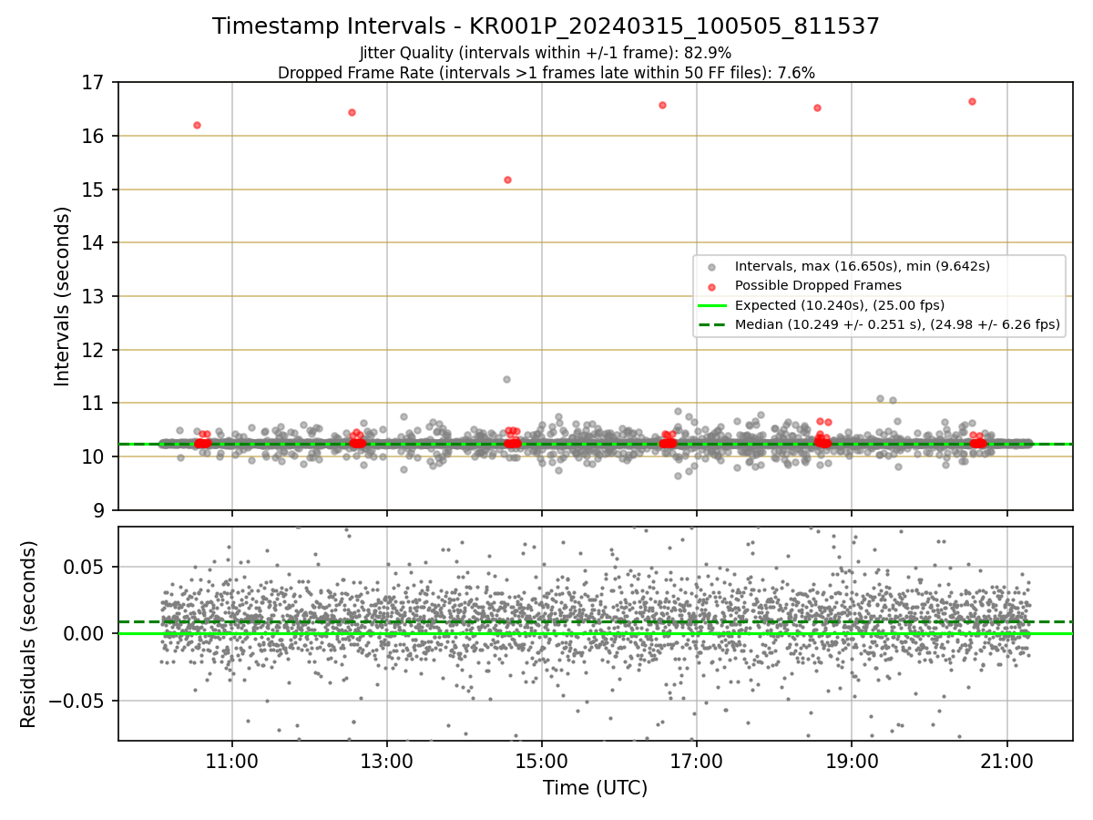Click the grey dot marker beside 'Intervals, max' in legend

coord(711,267)
